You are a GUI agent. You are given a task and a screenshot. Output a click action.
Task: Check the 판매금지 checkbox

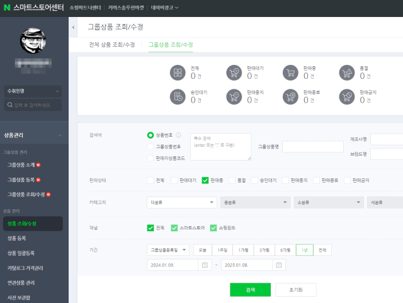(x=347, y=180)
